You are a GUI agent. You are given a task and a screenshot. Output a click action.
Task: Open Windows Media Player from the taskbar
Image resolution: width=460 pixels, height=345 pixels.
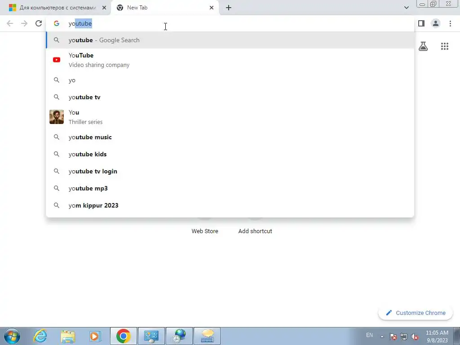[95, 336]
